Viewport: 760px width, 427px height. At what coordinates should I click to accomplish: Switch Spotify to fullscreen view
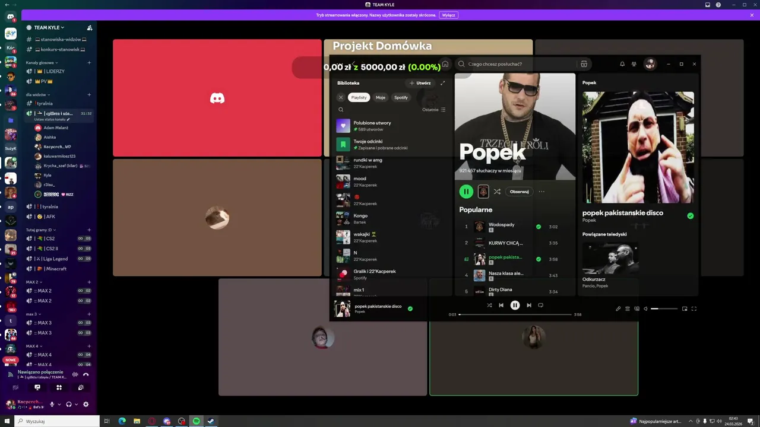(x=693, y=308)
